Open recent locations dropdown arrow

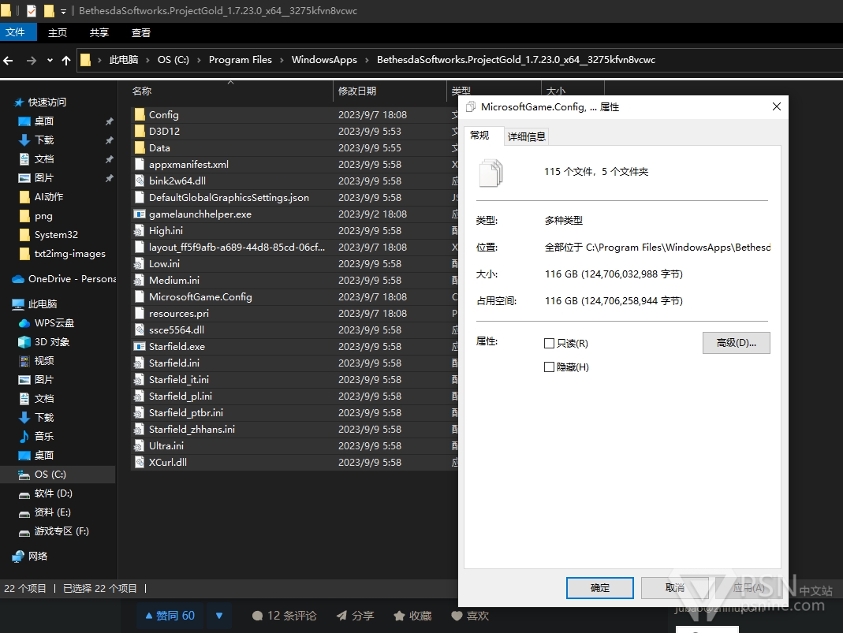[x=50, y=60]
